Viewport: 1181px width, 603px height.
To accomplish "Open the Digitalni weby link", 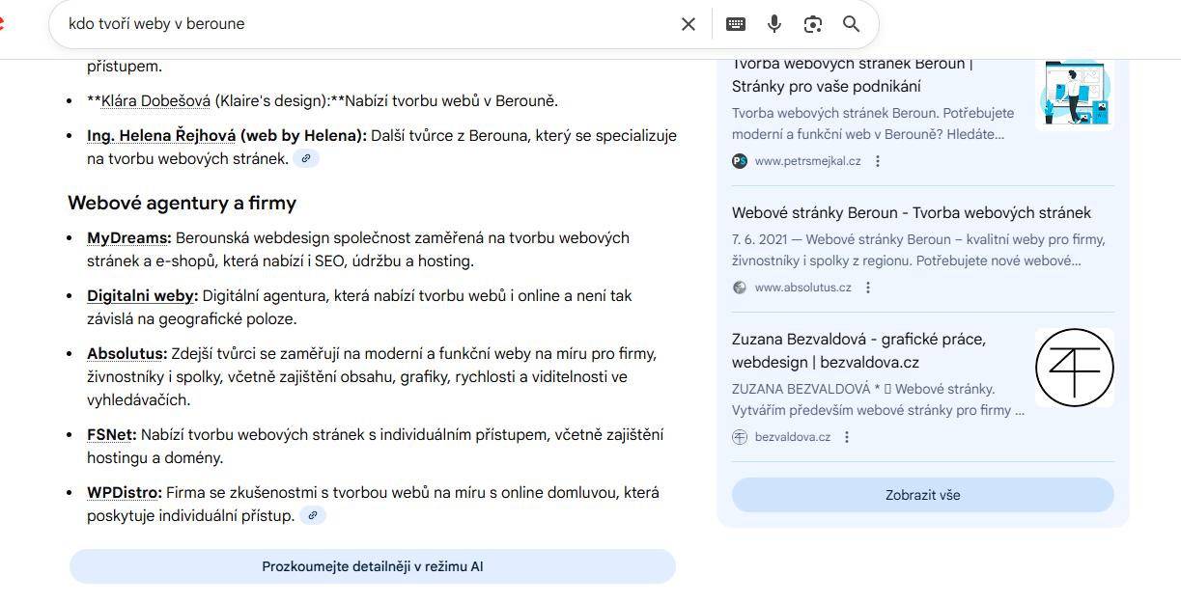I will point(142,296).
